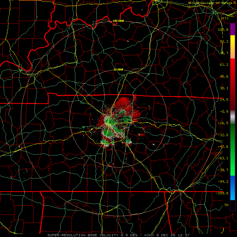This screenshot has height=237, width=237.
Task: Click the -32.0 velocity scale value
Action: click(223, 135)
